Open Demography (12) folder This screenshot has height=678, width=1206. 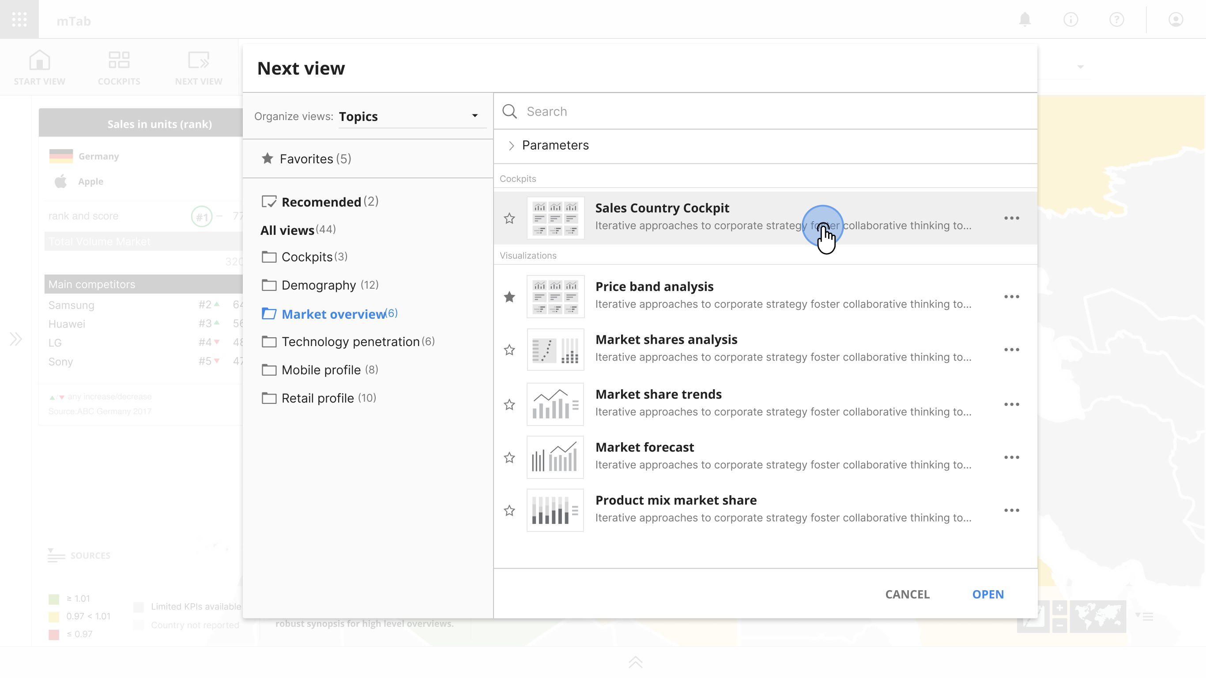pos(320,285)
